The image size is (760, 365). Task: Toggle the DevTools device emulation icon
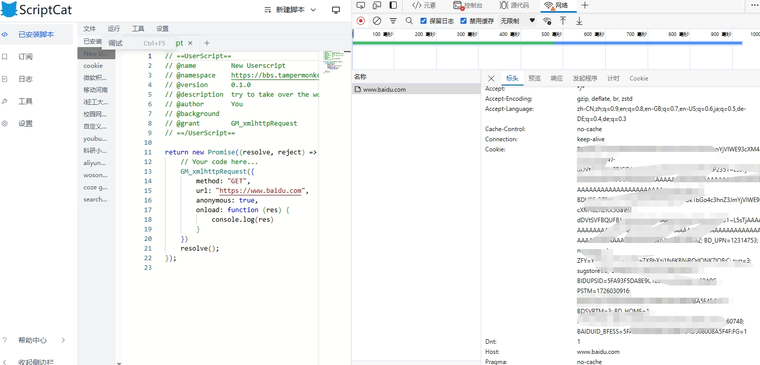[x=377, y=5]
